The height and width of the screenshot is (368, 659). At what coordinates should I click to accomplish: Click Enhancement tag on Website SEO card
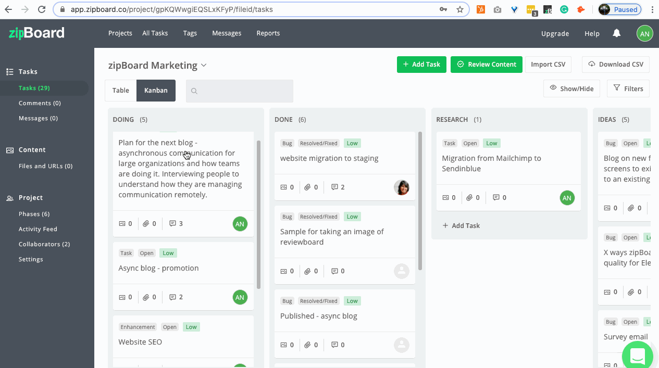(138, 327)
